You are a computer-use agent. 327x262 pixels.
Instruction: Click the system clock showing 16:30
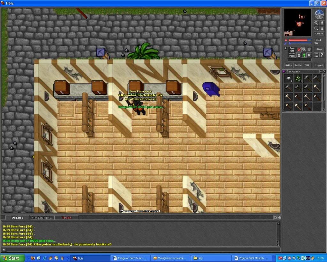pyautogui.click(x=320, y=258)
